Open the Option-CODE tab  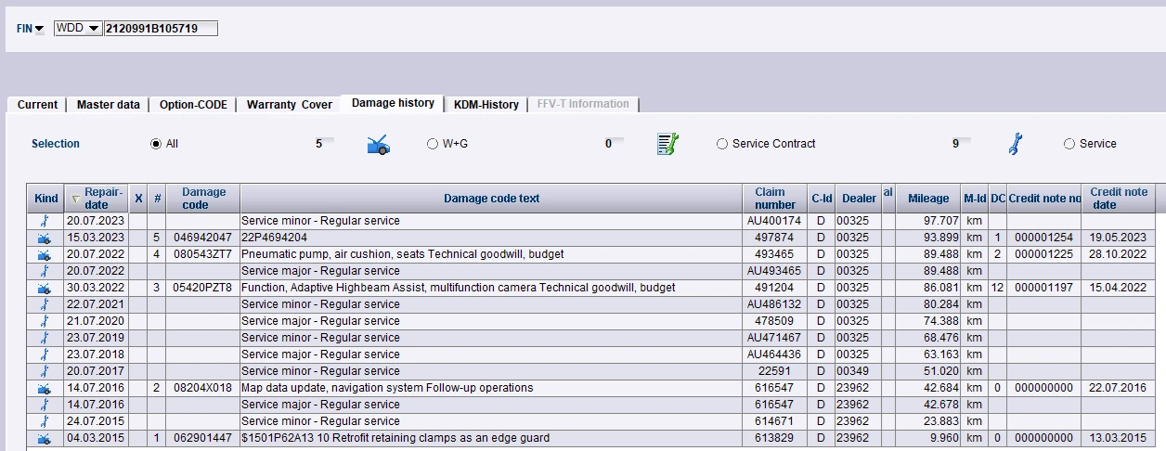point(193,105)
